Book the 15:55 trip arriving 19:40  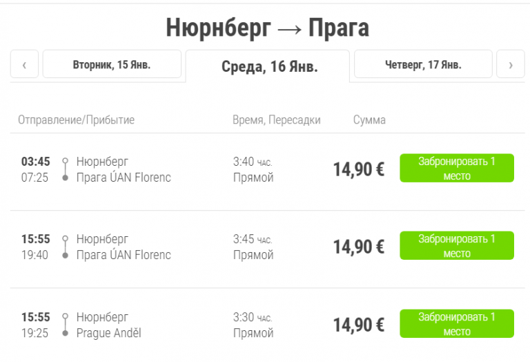coord(457,246)
